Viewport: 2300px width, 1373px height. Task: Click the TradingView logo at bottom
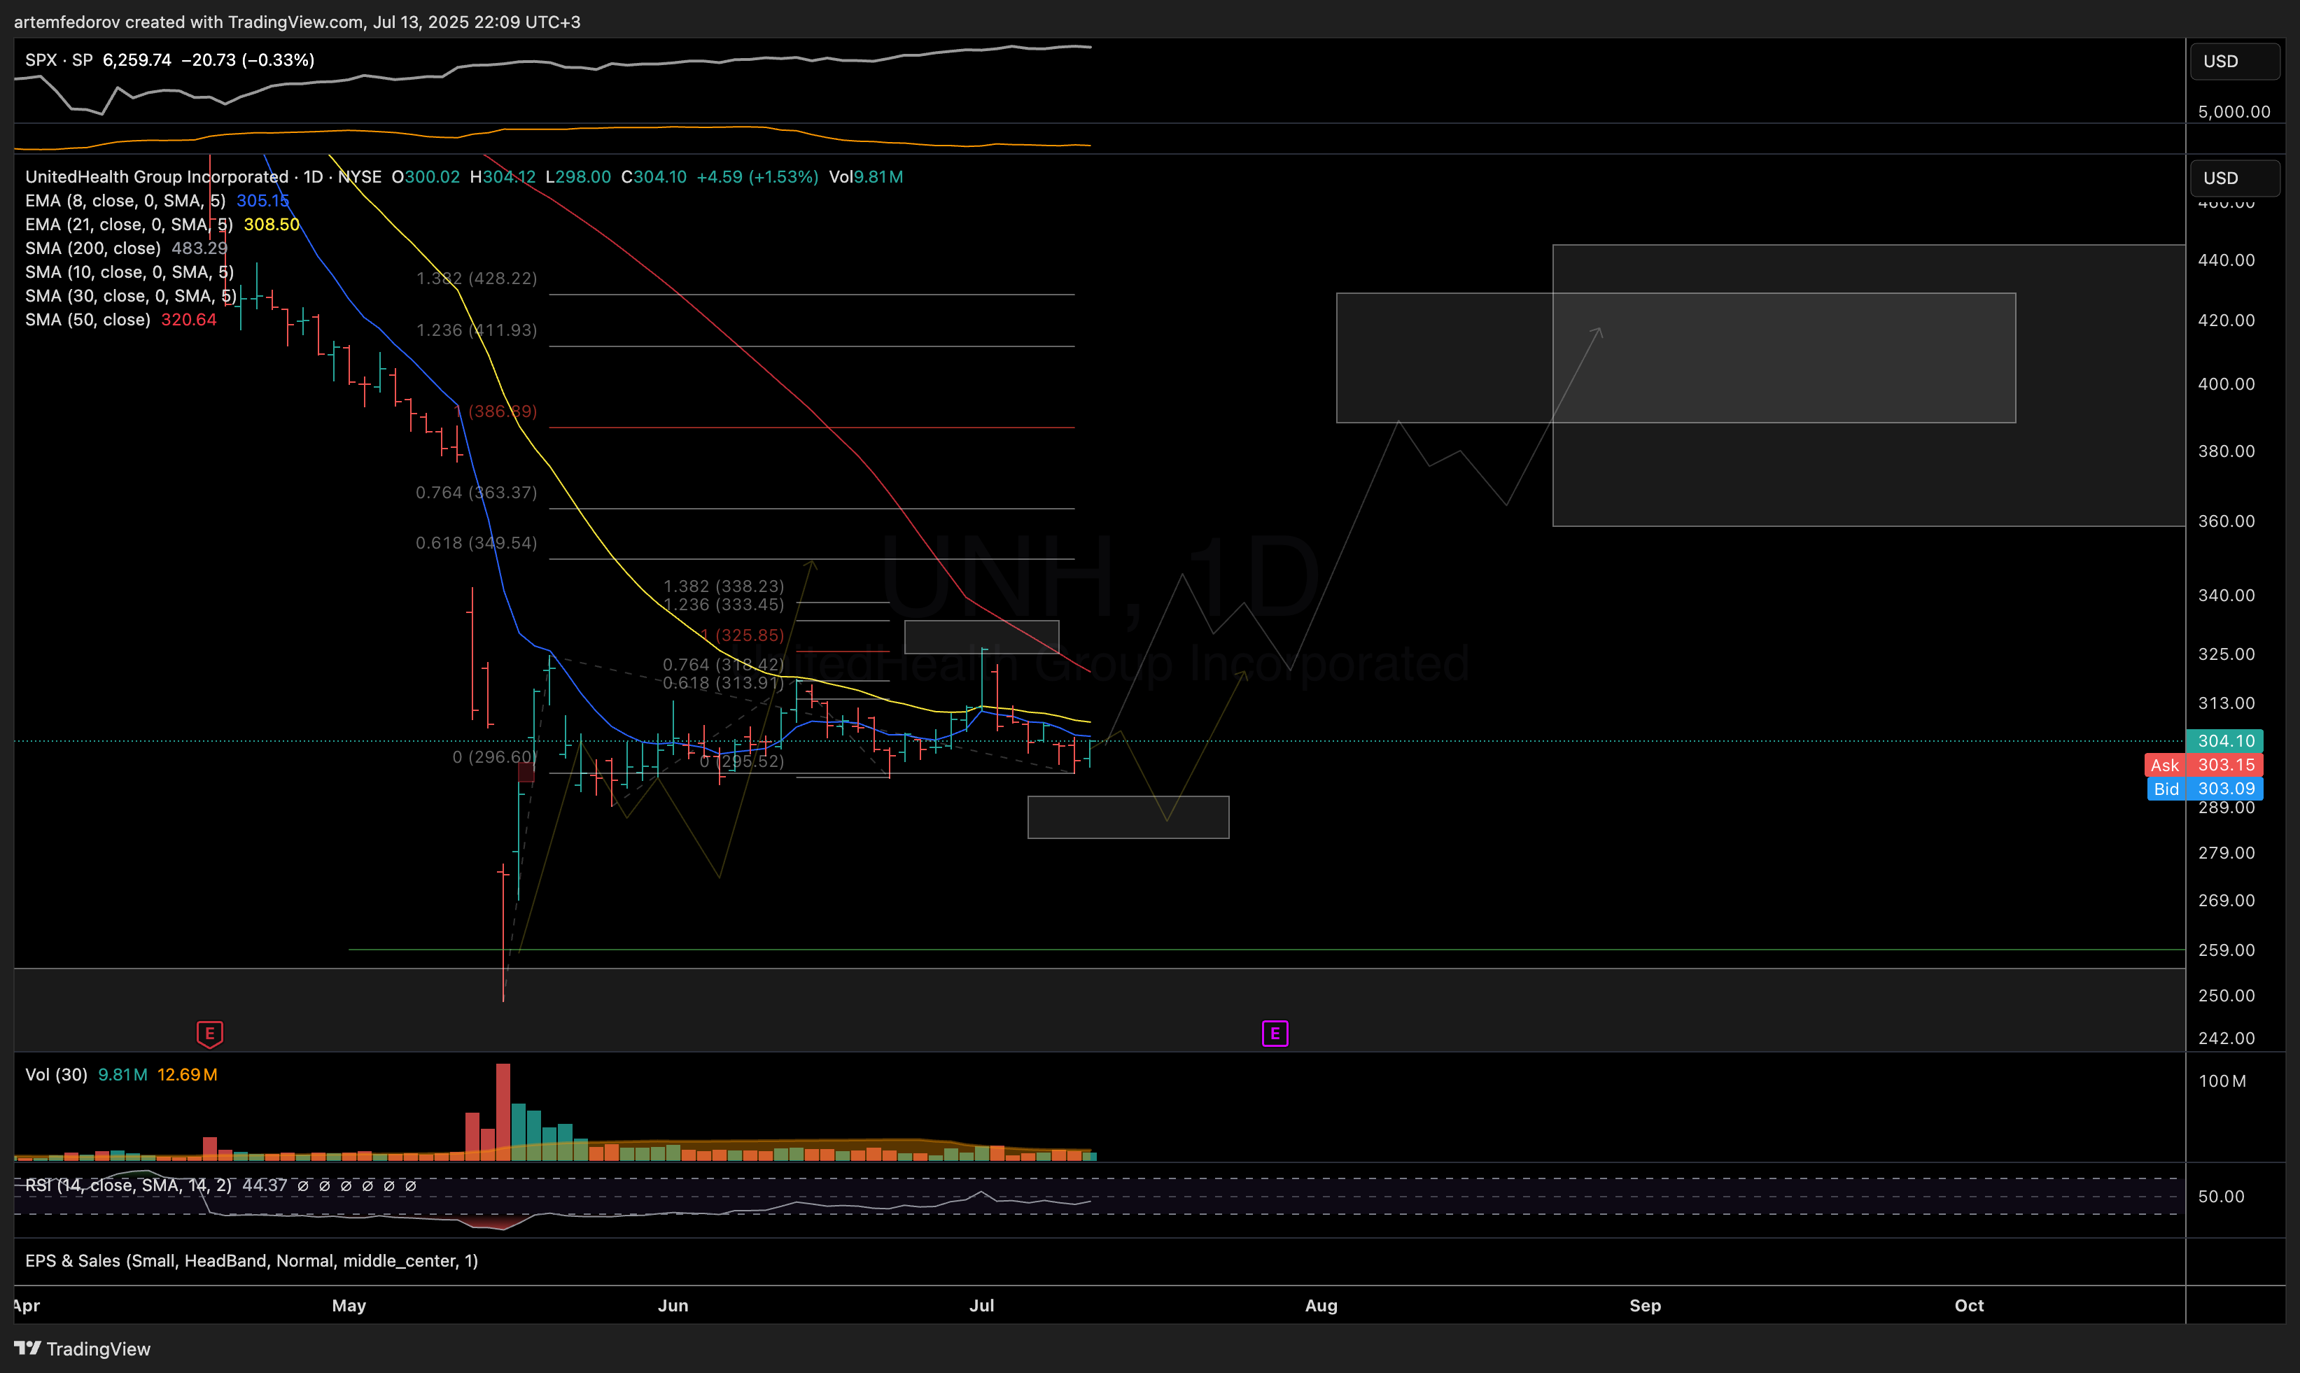tap(83, 1349)
